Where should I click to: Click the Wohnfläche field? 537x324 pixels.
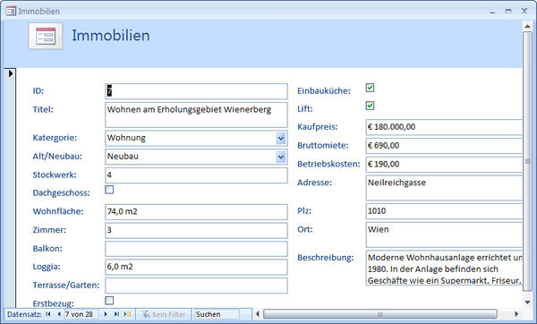pos(196,212)
